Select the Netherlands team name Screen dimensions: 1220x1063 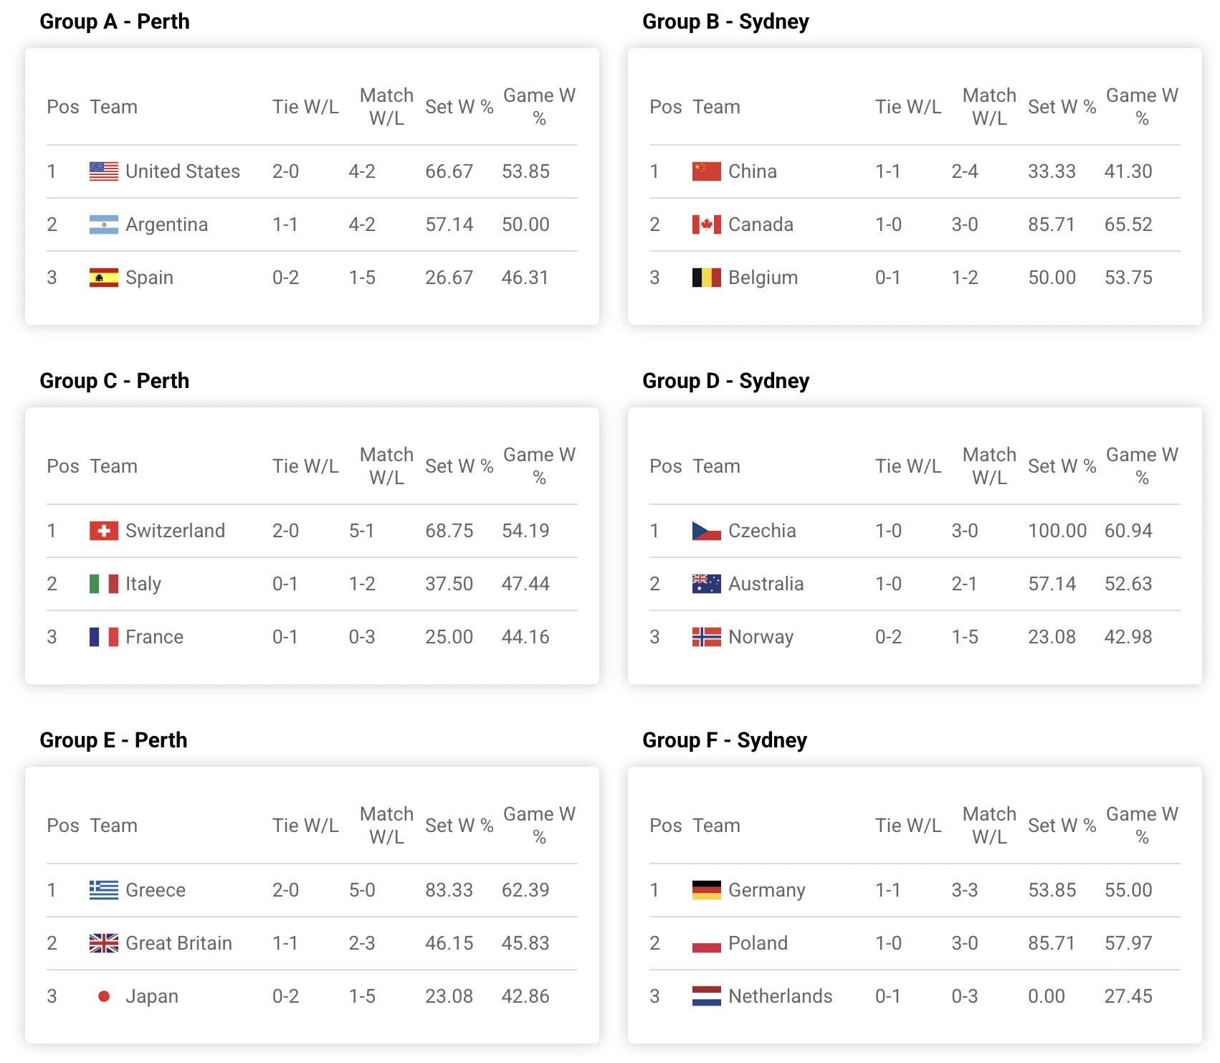point(780,996)
